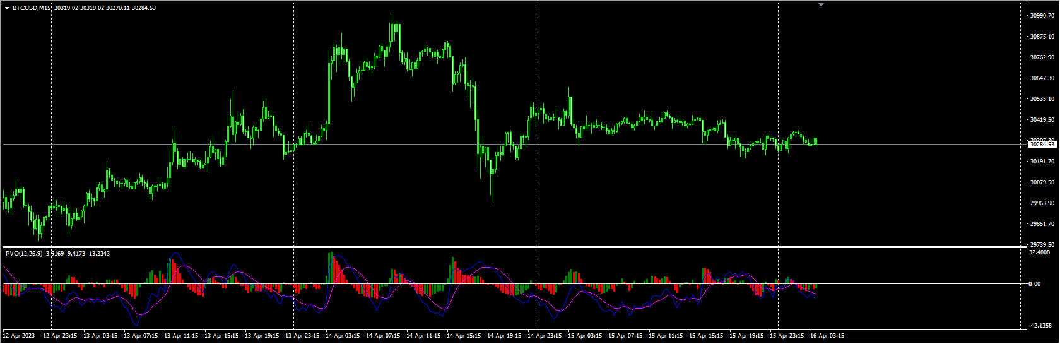Click time label 15 Apr 07:15
This screenshot has width=1060, height=344.
(625, 336)
